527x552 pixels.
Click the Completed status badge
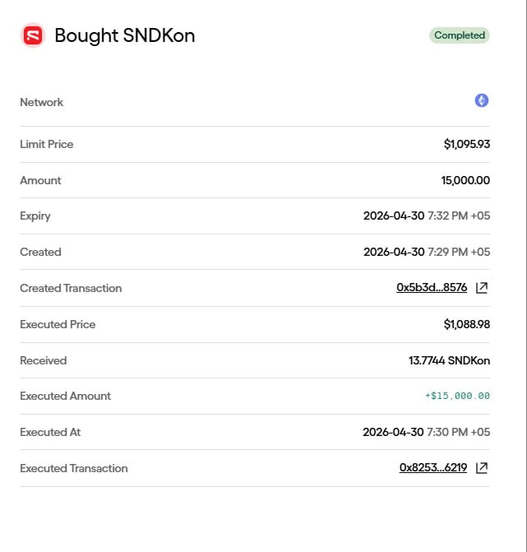point(459,35)
